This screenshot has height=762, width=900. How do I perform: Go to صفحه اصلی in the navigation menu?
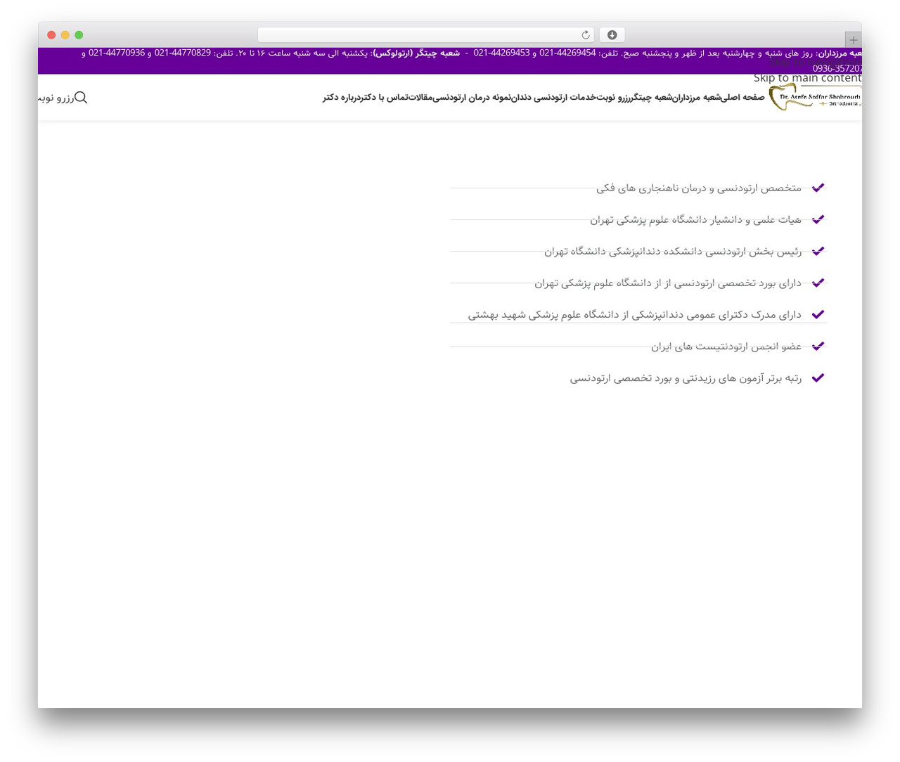[743, 98]
